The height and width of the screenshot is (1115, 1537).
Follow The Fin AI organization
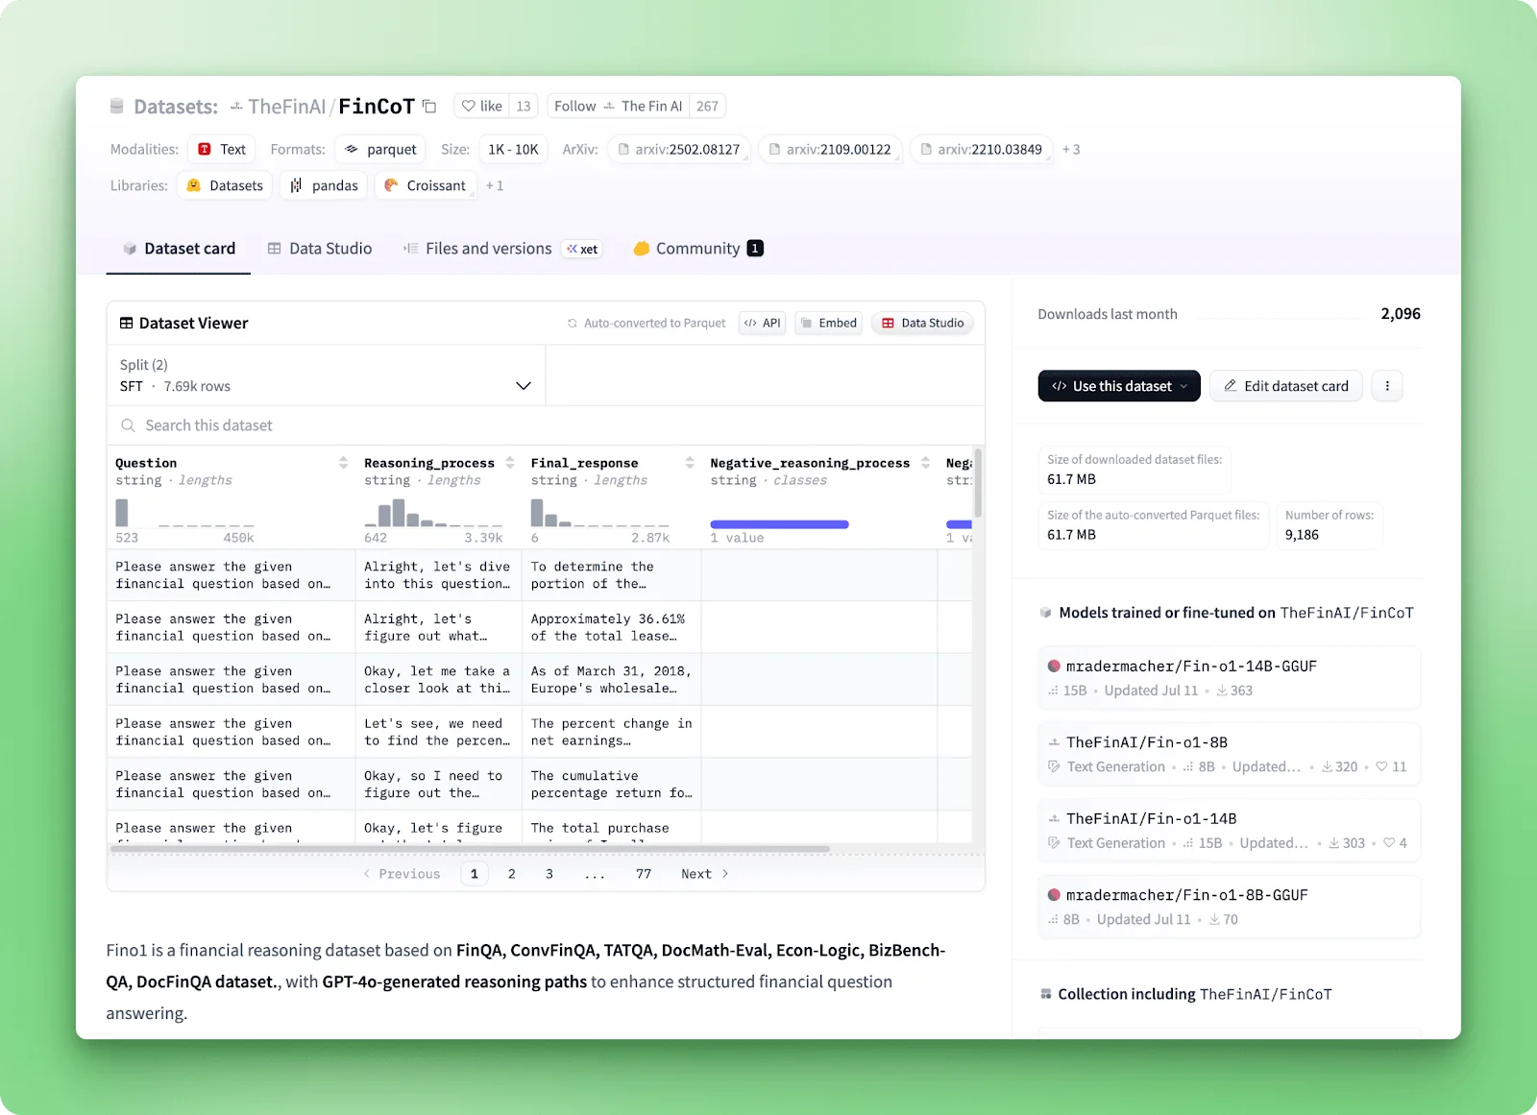coord(618,106)
